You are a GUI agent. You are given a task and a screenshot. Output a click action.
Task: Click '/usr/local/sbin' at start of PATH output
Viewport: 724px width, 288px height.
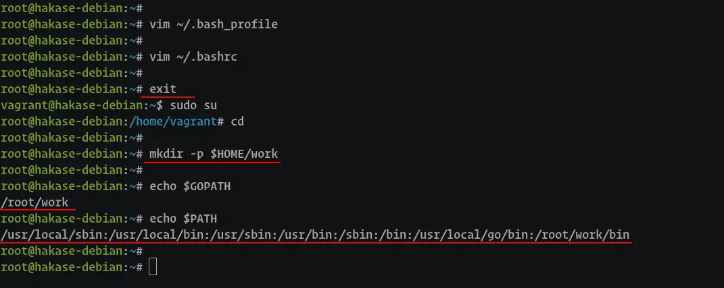(51, 235)
